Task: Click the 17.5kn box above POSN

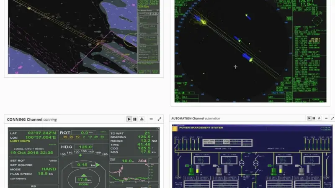Action: (84, 180)
